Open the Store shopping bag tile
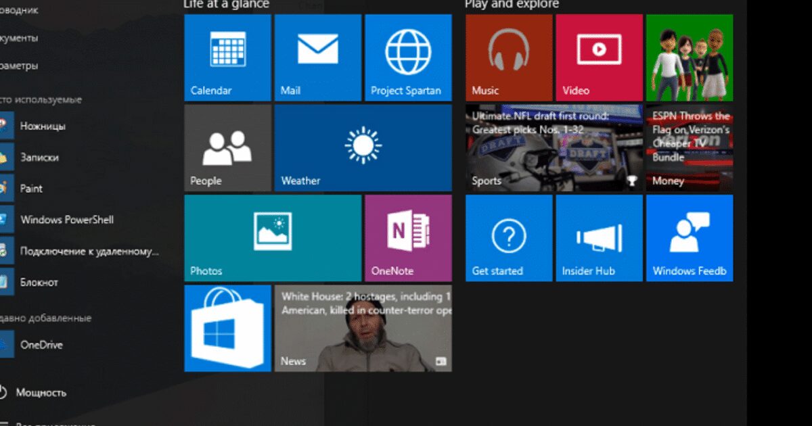 [227, 328]
